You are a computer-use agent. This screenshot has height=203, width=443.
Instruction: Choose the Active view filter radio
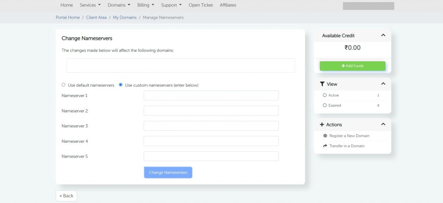tap(324, 95)
